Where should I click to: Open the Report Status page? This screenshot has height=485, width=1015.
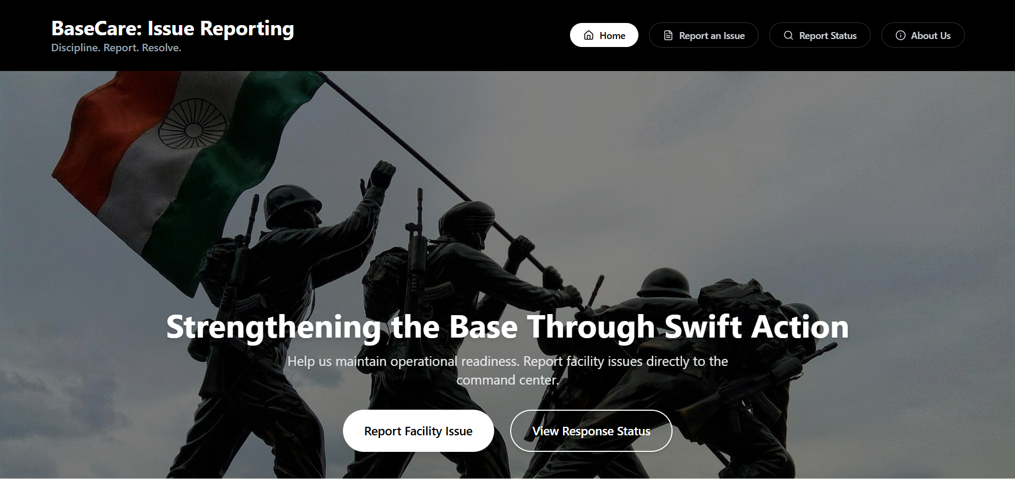[820, 35]
